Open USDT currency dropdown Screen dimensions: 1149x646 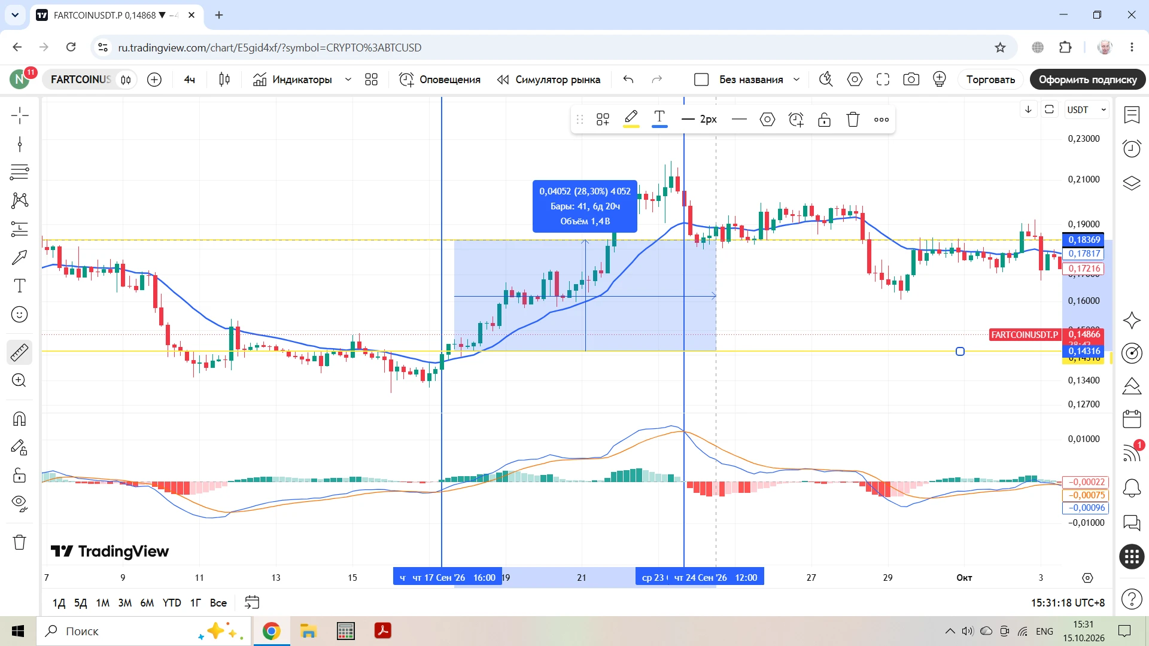1087,110
